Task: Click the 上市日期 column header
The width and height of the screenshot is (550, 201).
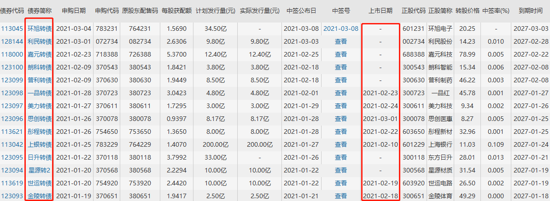Action: pyautogui.click(x=380, y=11)
